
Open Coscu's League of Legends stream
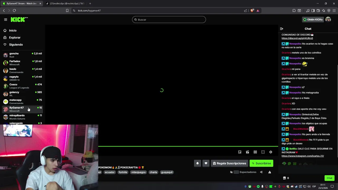tap(22, 86)
